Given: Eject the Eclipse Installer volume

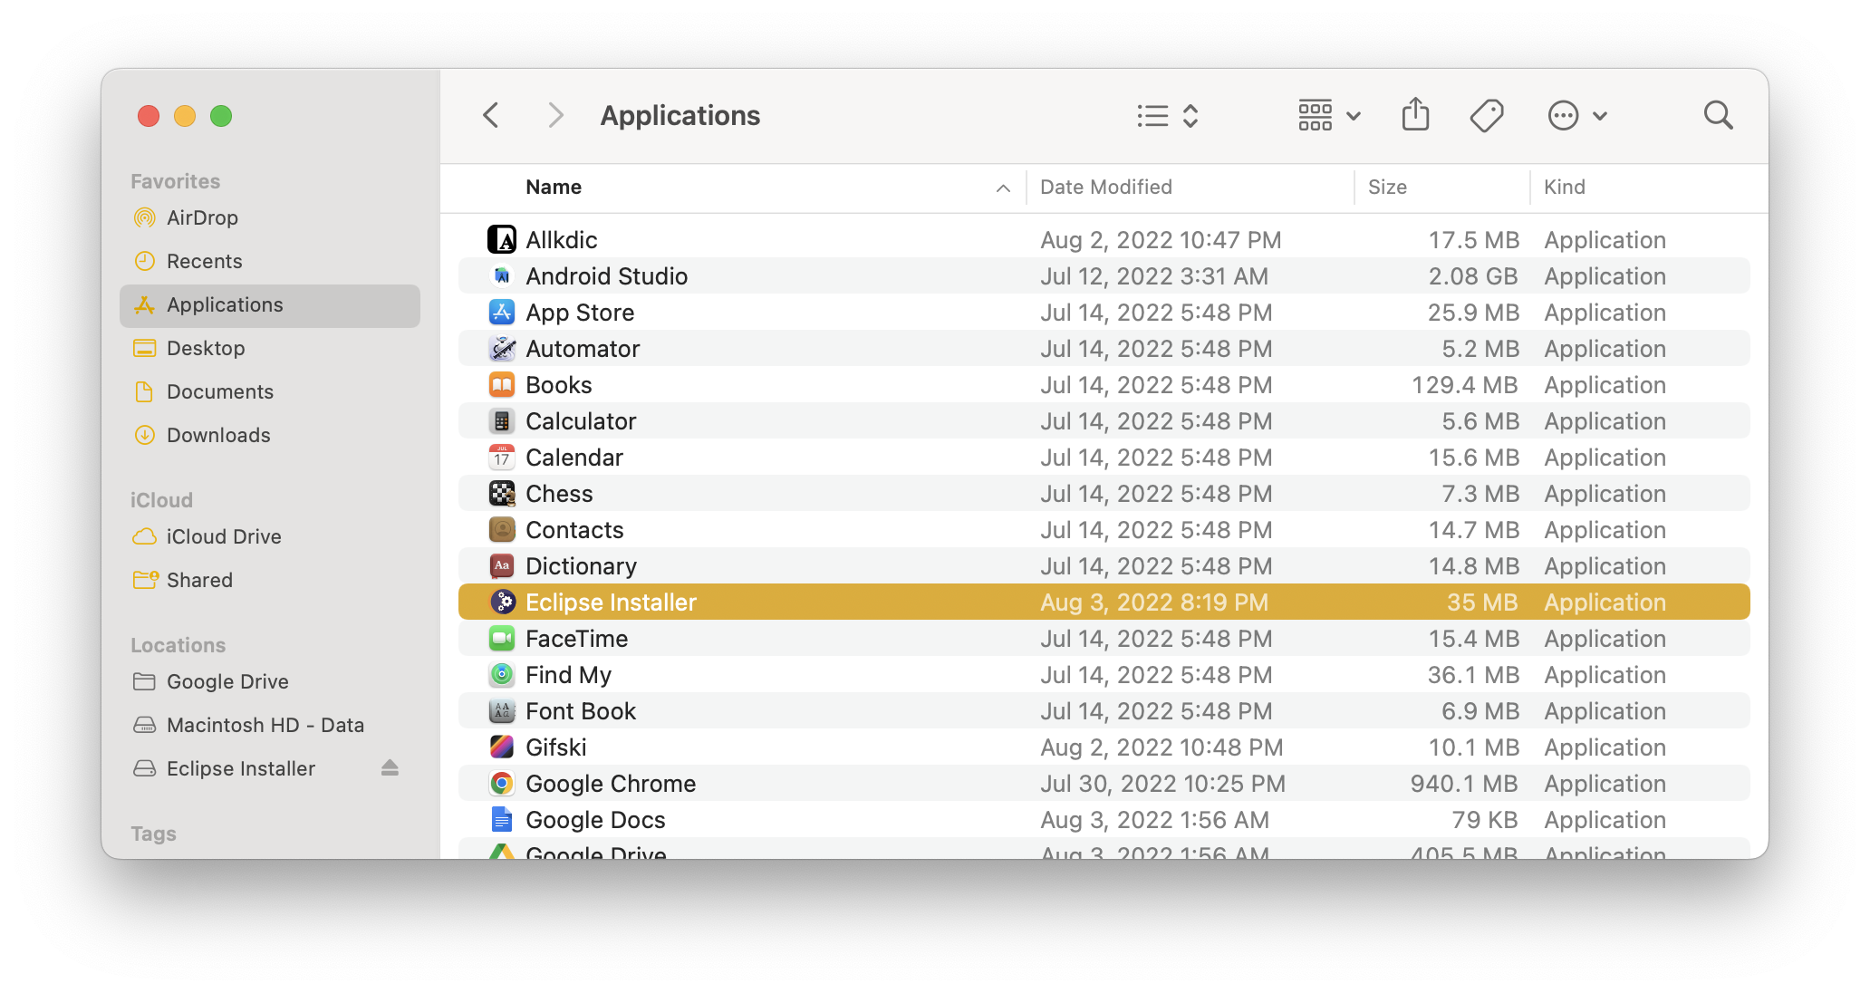Looking at the screenshot, I should click(x=390, y=768).
